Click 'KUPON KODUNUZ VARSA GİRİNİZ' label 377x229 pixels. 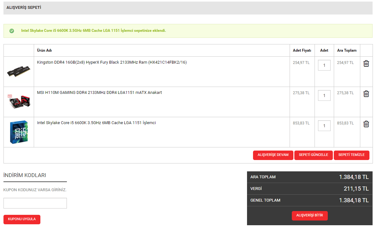pos(35,190)
